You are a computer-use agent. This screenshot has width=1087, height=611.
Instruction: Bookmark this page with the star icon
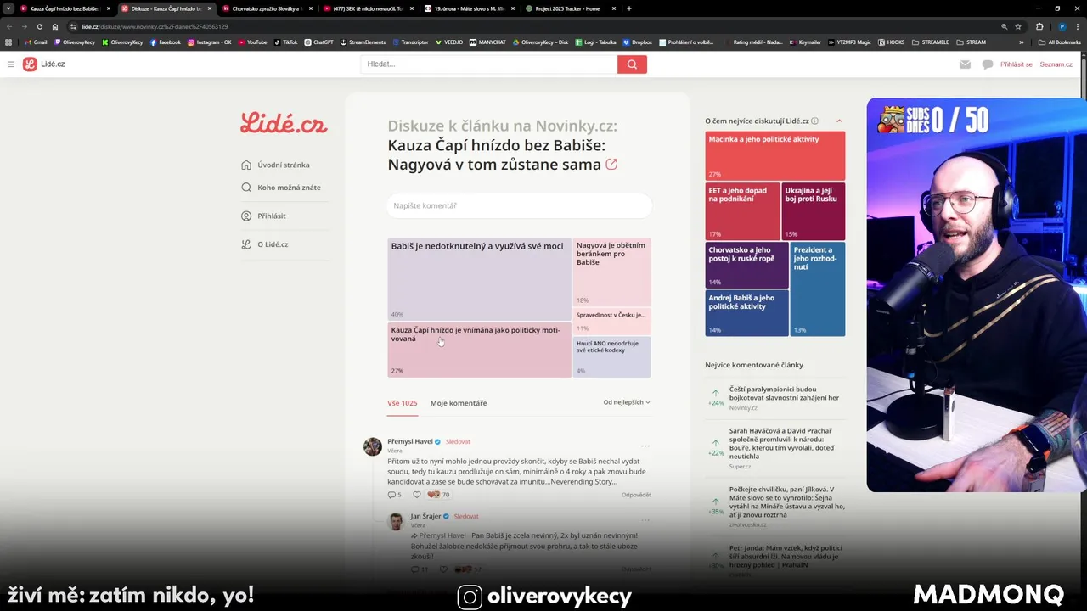1018,26
